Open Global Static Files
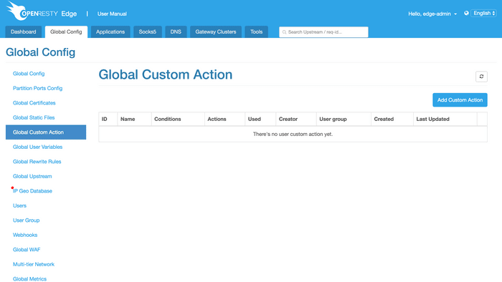The image size is (502, 282). (x=34, y=117)
